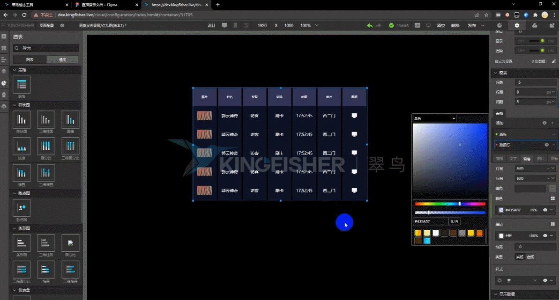
Task: Select the 二维百分比 chart component
Action: point(70,146)
